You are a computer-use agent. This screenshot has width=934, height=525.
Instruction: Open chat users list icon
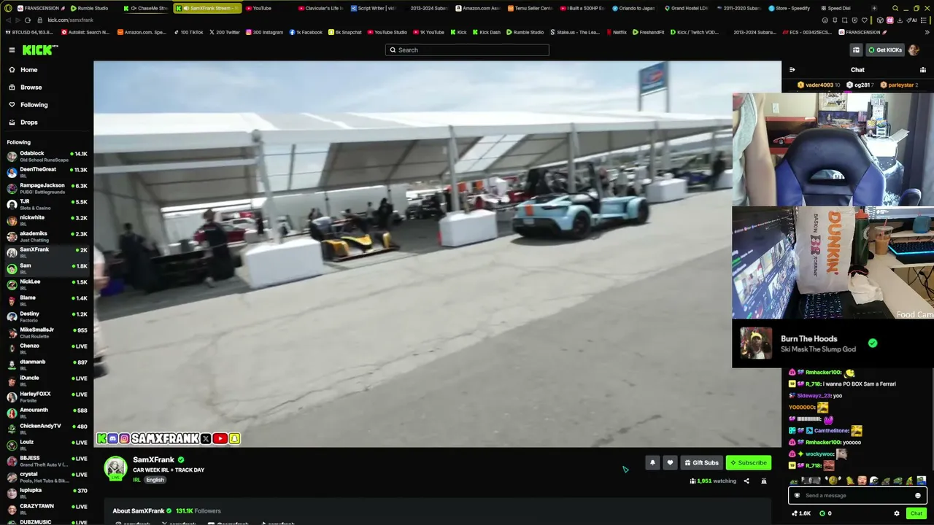922,70
